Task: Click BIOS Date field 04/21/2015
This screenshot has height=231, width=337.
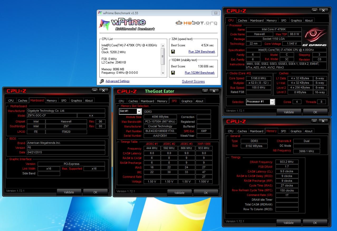Action: point(66,153)
